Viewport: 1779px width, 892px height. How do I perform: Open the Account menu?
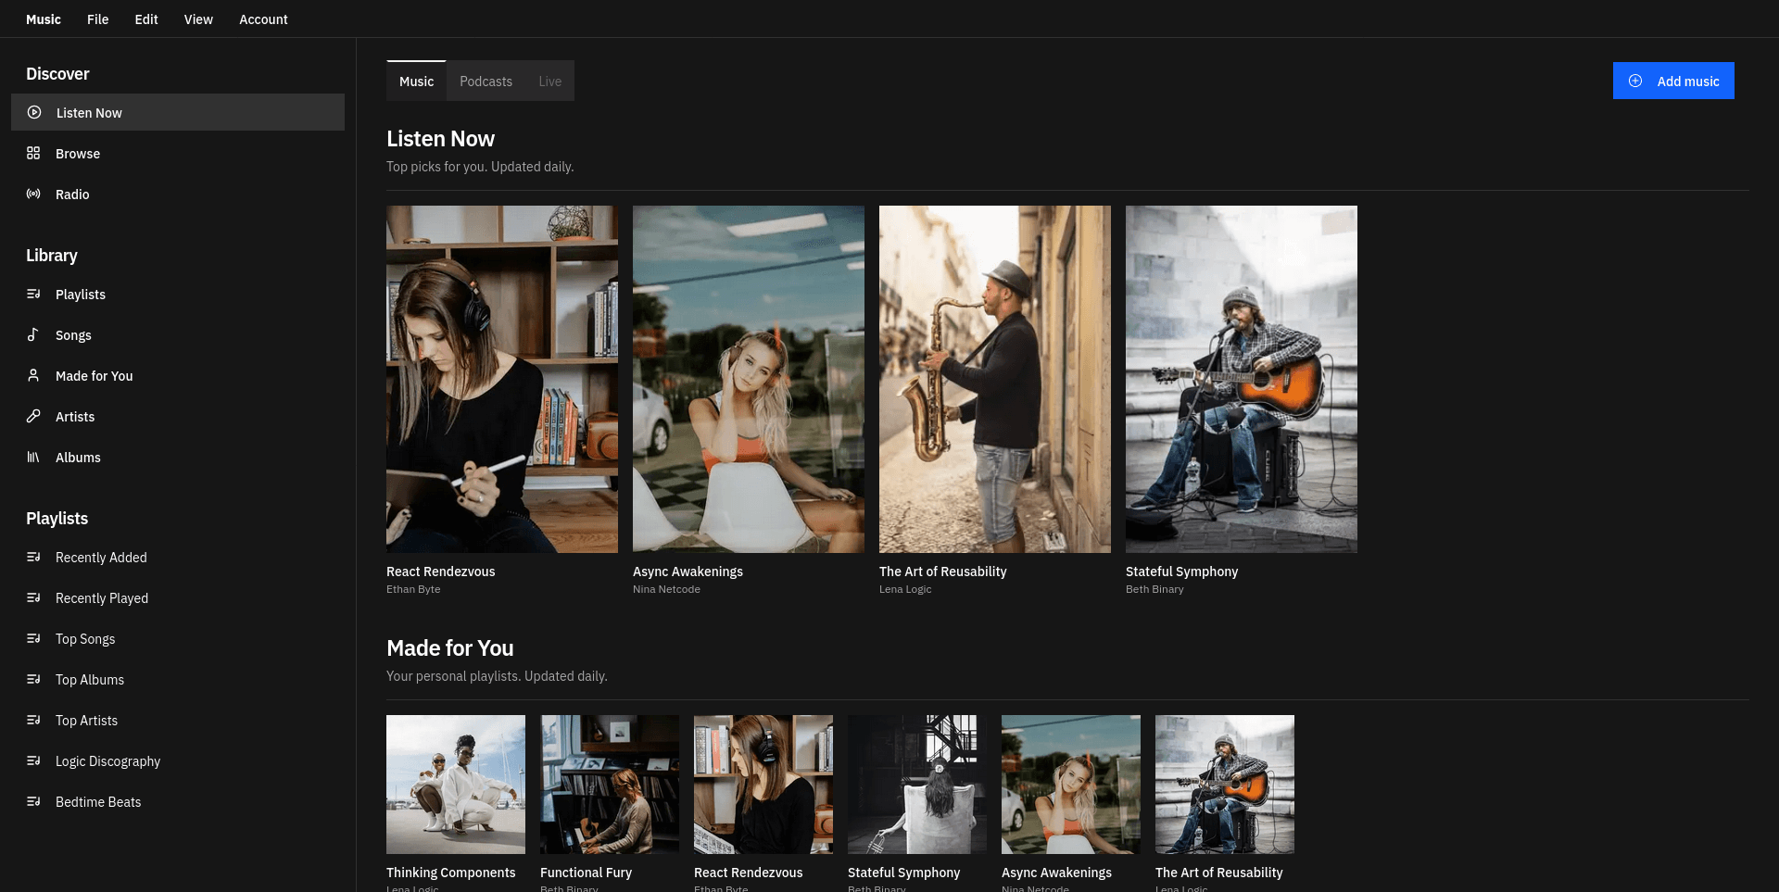point(263,19)
